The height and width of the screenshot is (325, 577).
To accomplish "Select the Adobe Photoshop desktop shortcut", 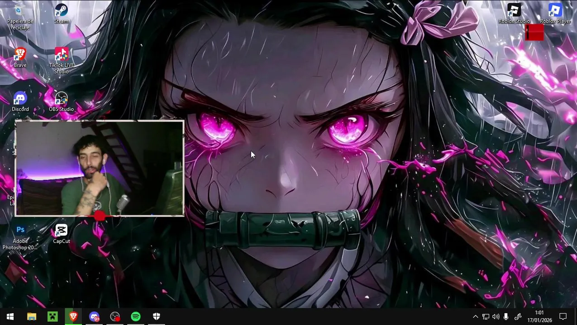I will [20, 237].
